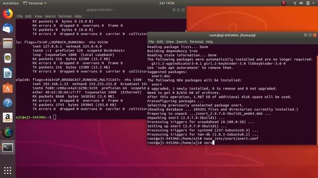This screenshot has height=178, width=318.
Task: Click 'TX packets 1743' line in aji terminal
Action: pos(74,105)
